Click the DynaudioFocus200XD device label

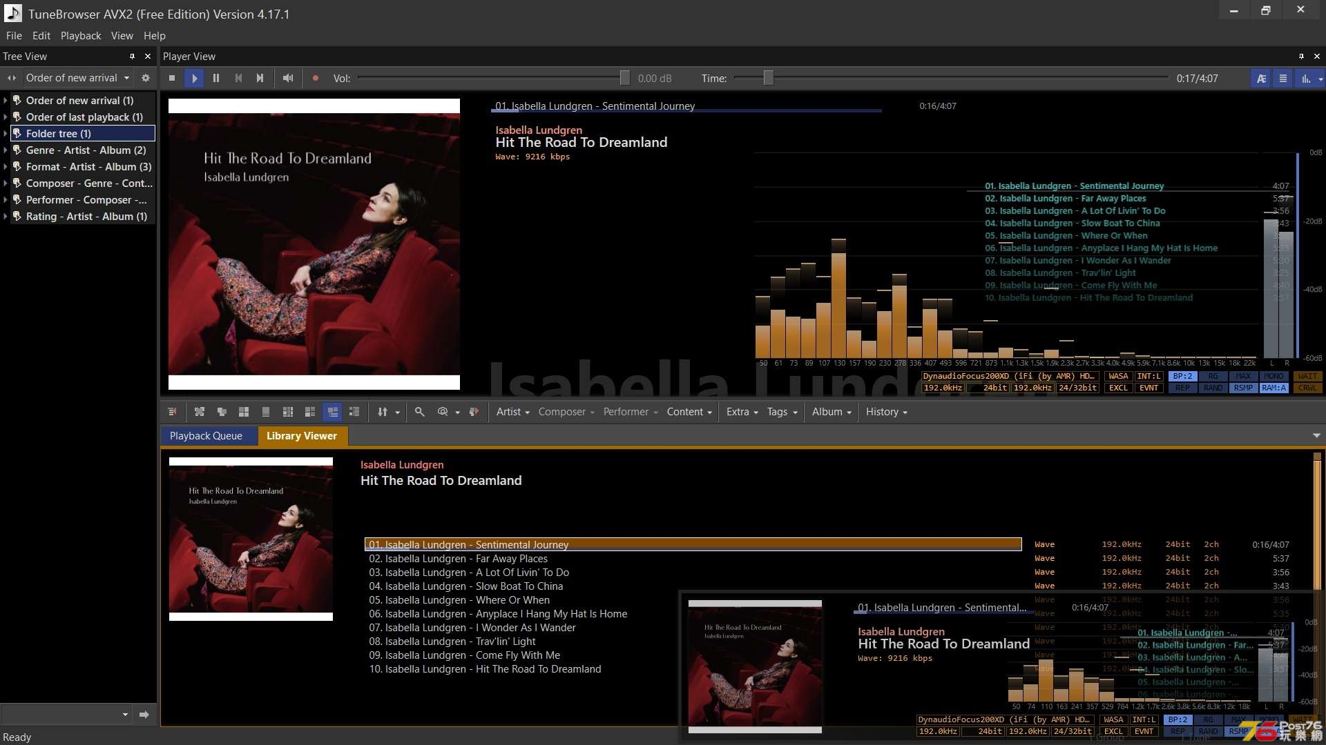click(1009, 377)
